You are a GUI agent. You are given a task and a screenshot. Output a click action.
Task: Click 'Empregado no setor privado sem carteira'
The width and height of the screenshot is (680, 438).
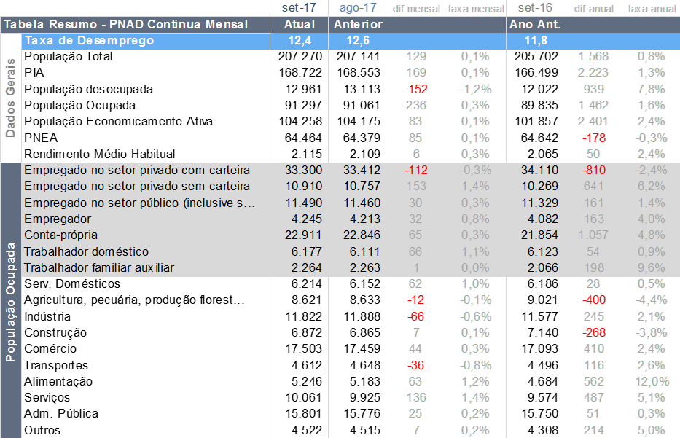137,187
